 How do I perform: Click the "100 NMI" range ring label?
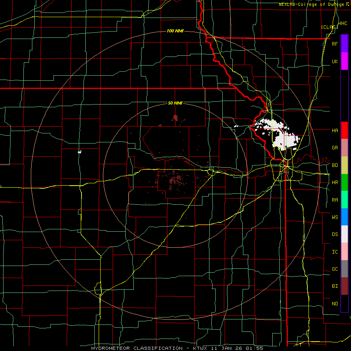coord(175,31)
